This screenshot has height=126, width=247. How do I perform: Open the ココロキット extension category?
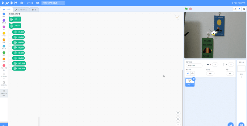pos(4,76)
